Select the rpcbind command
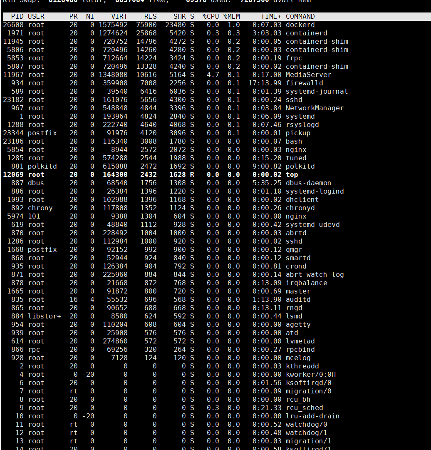Image resolution: width=431 pixels, height=450 pixels. [300, 350]
